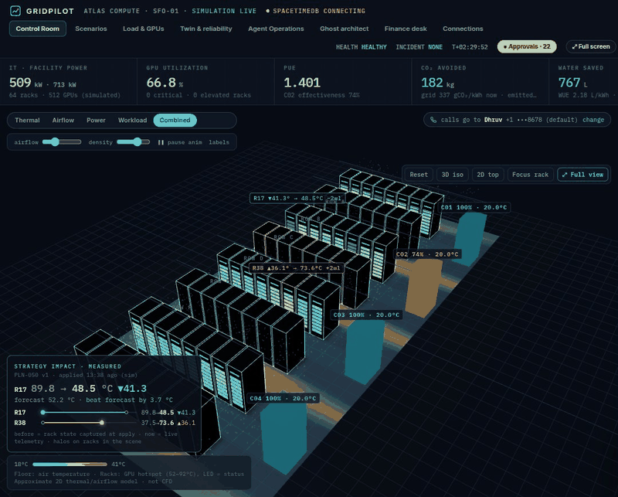
Task: Click the 18°C to 41°C temperature legend bar
Action: [70, 465]
